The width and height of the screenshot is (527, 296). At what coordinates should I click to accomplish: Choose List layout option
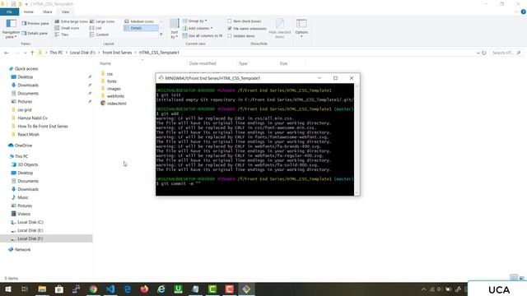point(96,28)
